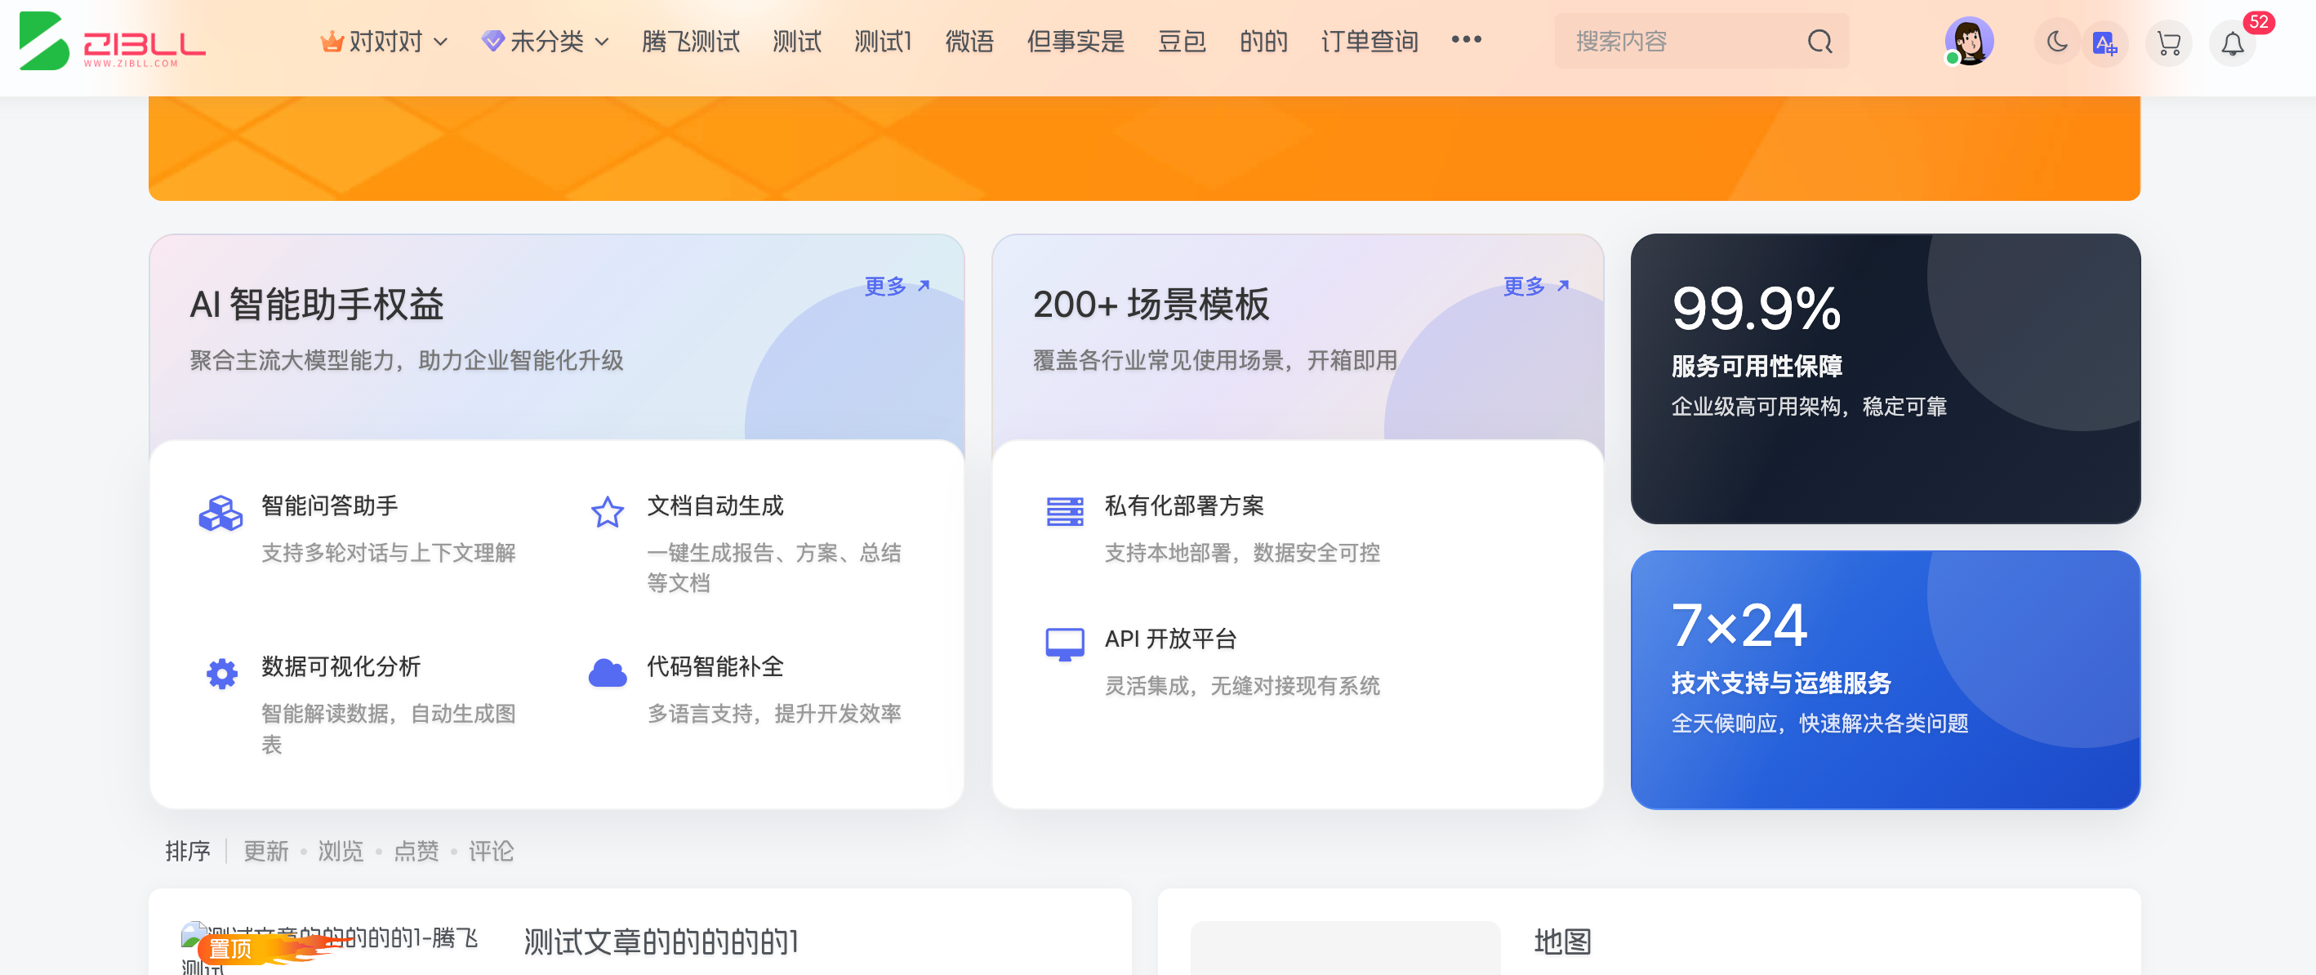The width and height of the screenshot is (2316, 975).
Task: Click the star icon beside 文档自动生成
Action: 608,512
